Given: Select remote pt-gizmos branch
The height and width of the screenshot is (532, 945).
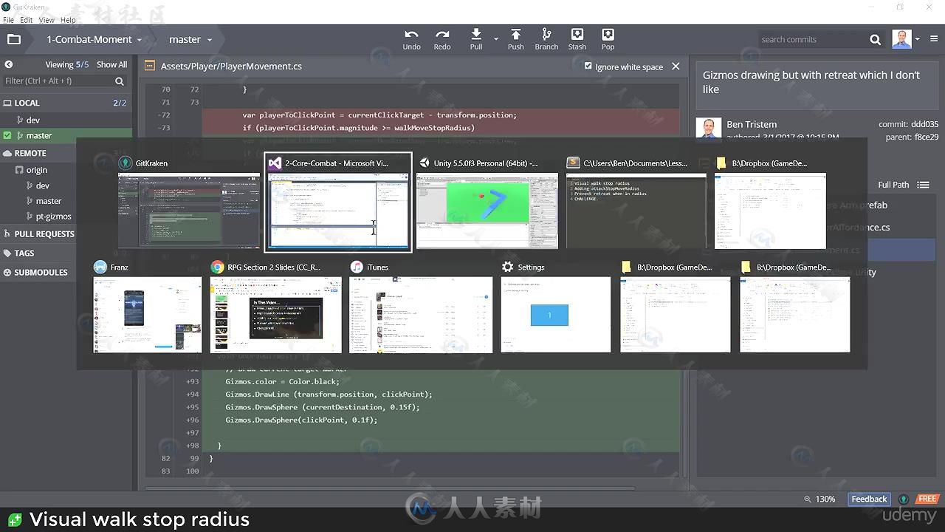Looking at the screenshot, I should click(54, 216).
